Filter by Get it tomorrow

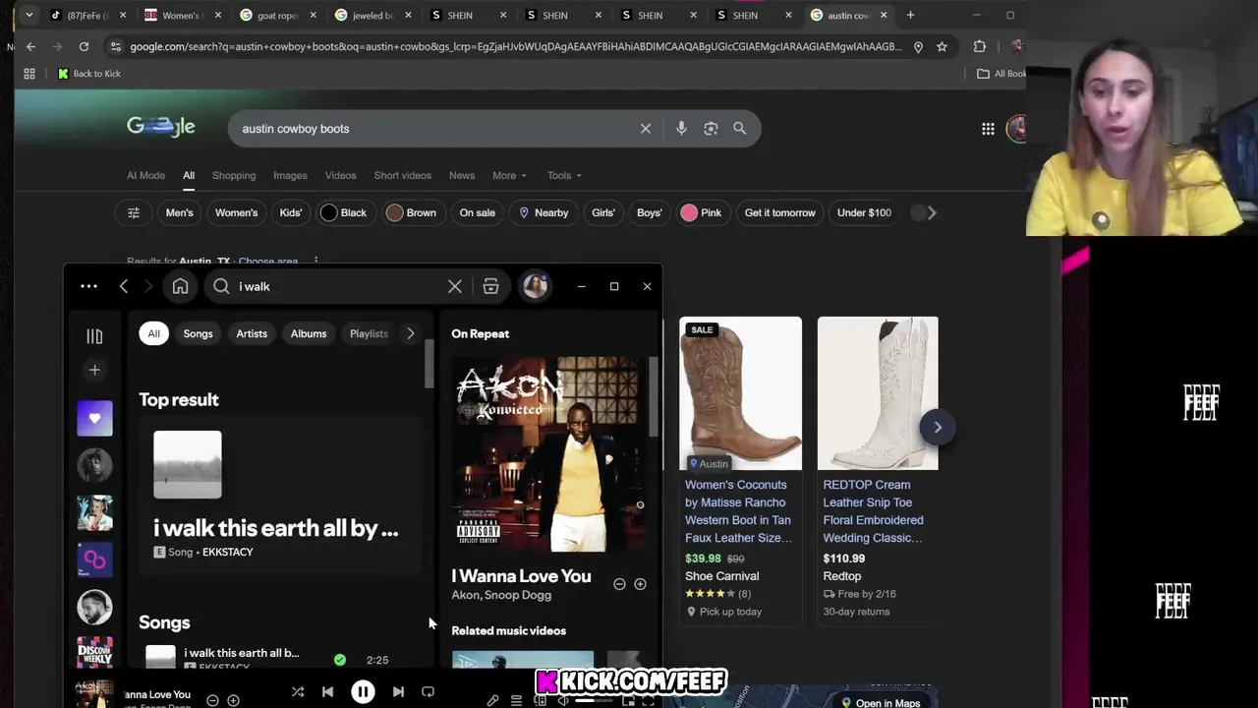(x=780, y=212)
